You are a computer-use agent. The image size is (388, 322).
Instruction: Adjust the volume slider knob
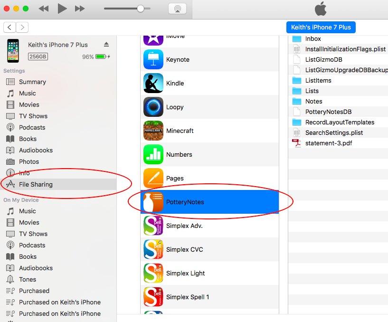tap(140, 9)
